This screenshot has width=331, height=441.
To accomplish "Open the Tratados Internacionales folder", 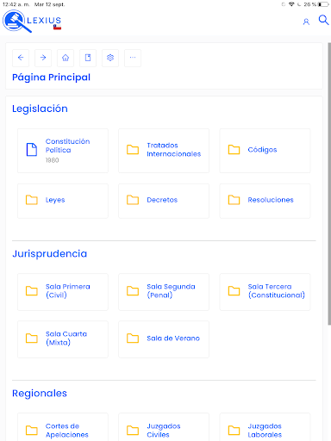I will coord(164,151).
